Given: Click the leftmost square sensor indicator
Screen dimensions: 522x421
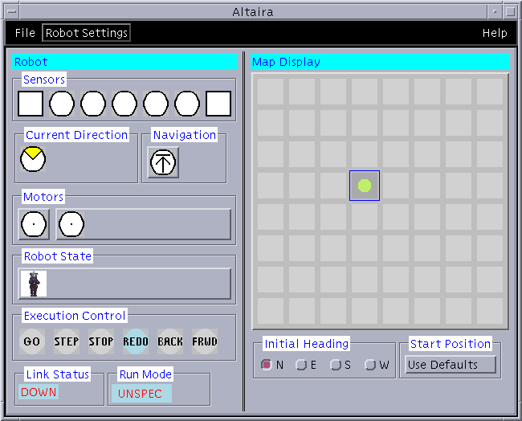Looking at the screenshot, I should tap(31, 104).
